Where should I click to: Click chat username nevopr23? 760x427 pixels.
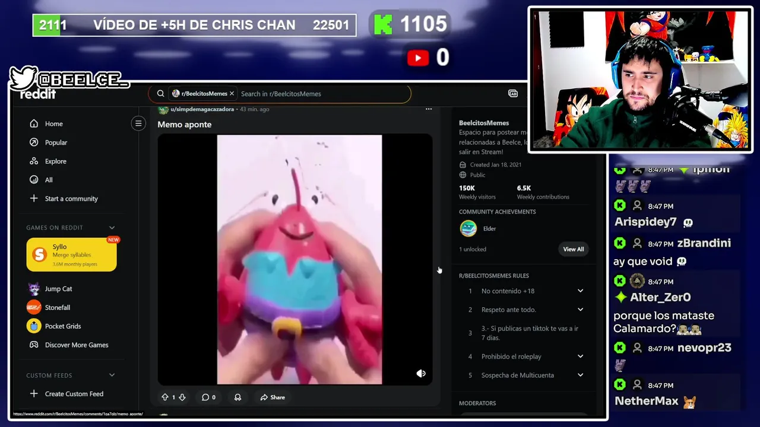[x=704, y=348]
